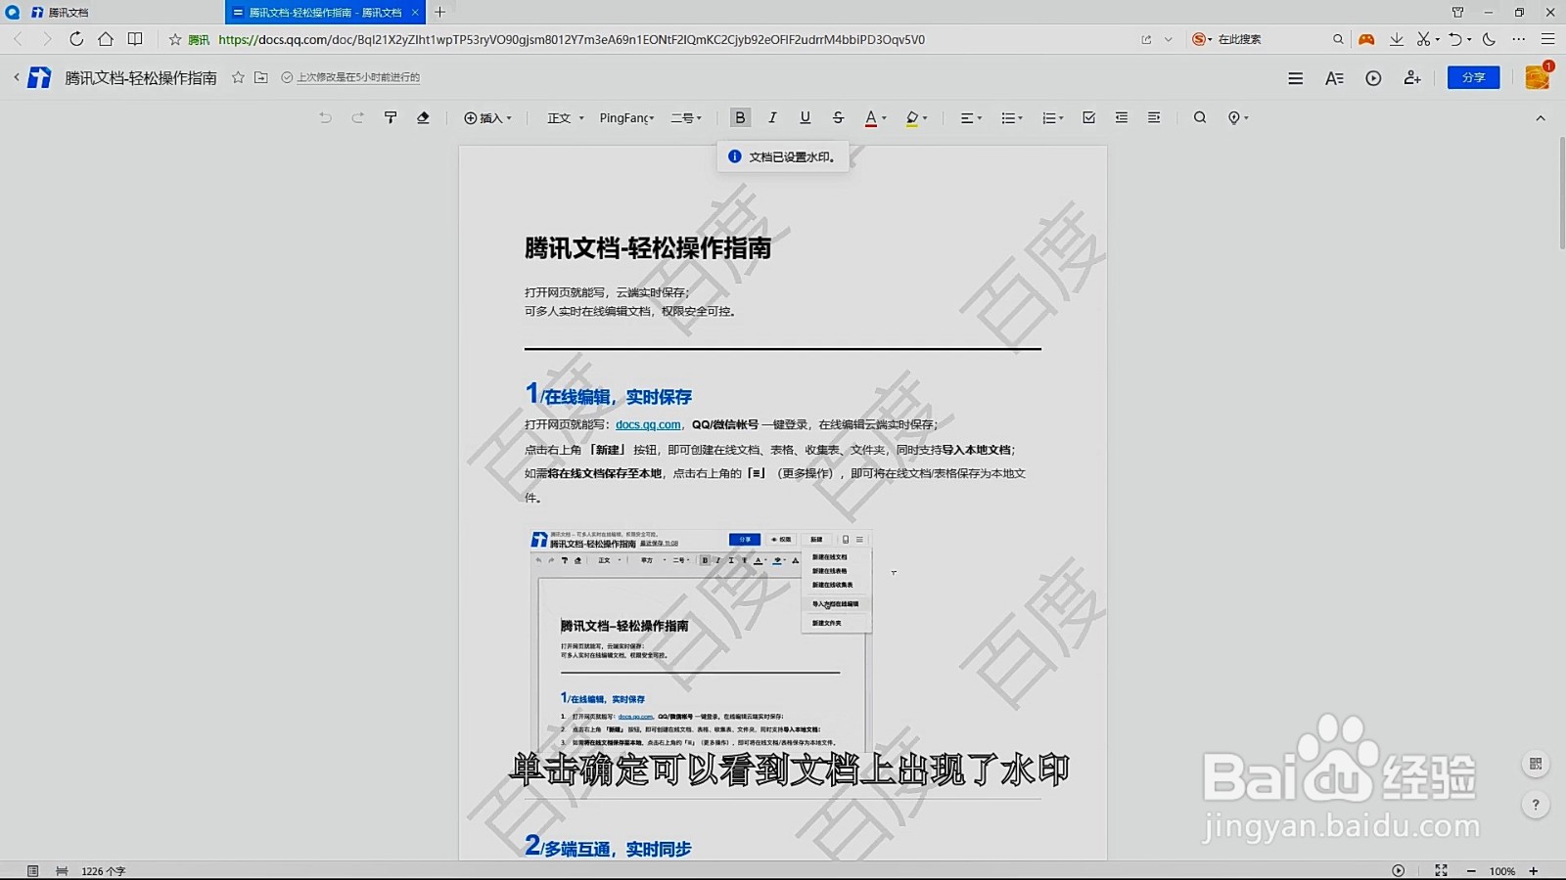Click the docs.qq.com hyperlink in document
This screenshot has width=1566, height=880.
[648, 424]
